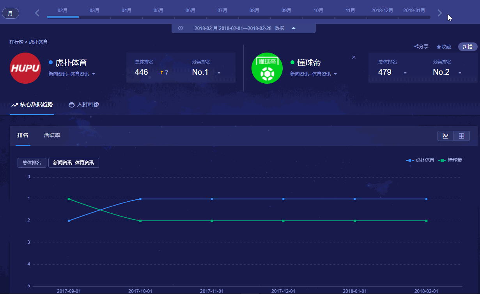480x294 pixels.
Task: Select 02月 on the timeline
Action: pos(62,11)
